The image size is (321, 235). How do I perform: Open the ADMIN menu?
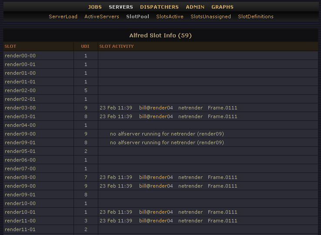pos(195,7)
